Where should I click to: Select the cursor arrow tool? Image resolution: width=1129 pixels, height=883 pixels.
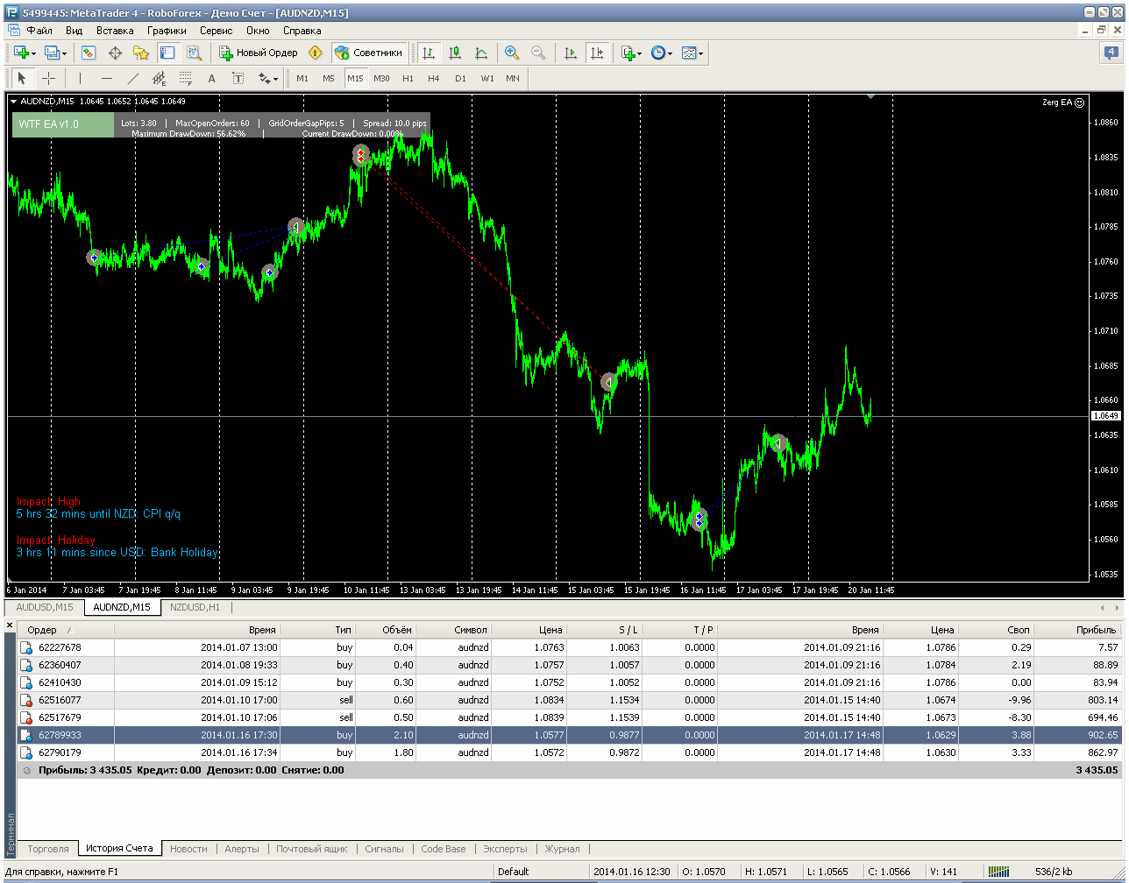(23, 78)
